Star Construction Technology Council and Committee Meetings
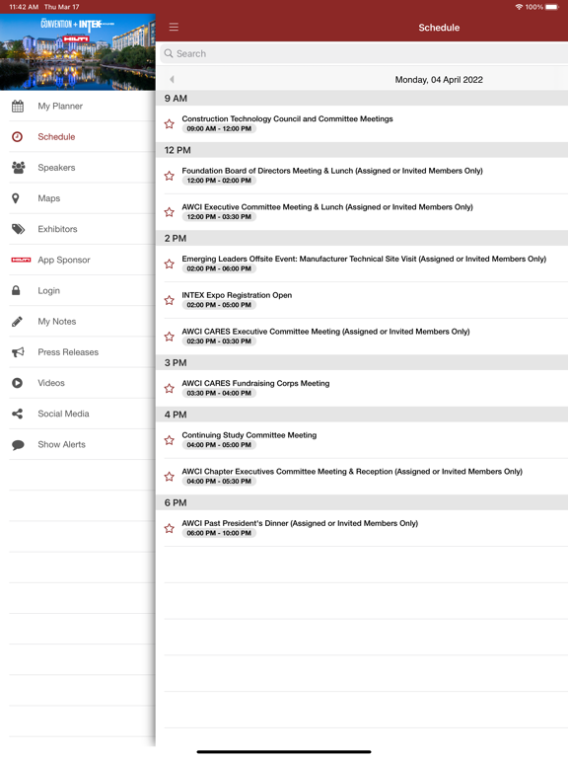 pyautogui.click(x=169, y=123)
